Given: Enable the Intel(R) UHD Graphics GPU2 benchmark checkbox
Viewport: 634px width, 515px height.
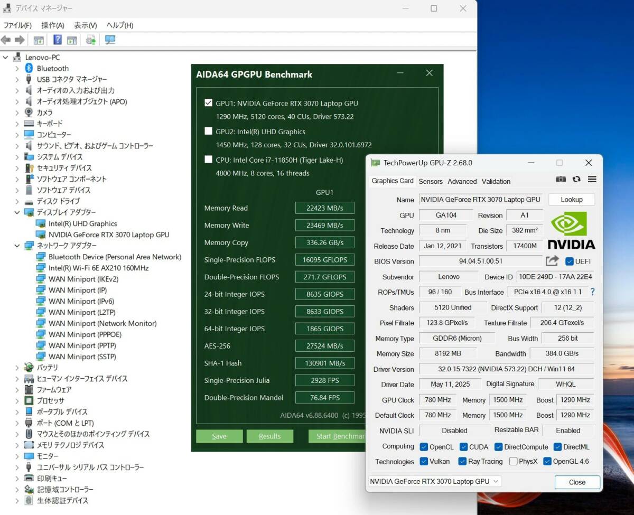Looking at the screenshot, I should 209,131.
